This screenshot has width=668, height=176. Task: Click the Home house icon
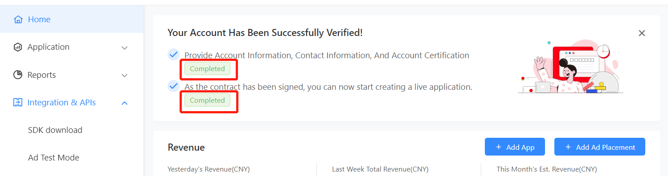pos(18,20)
